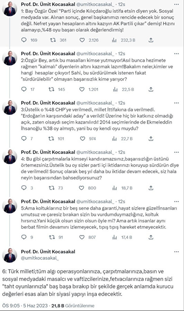Reply to the fifth tweet with 9 comments
This screenshot has height=311, width=184.
tap(24, 237)
